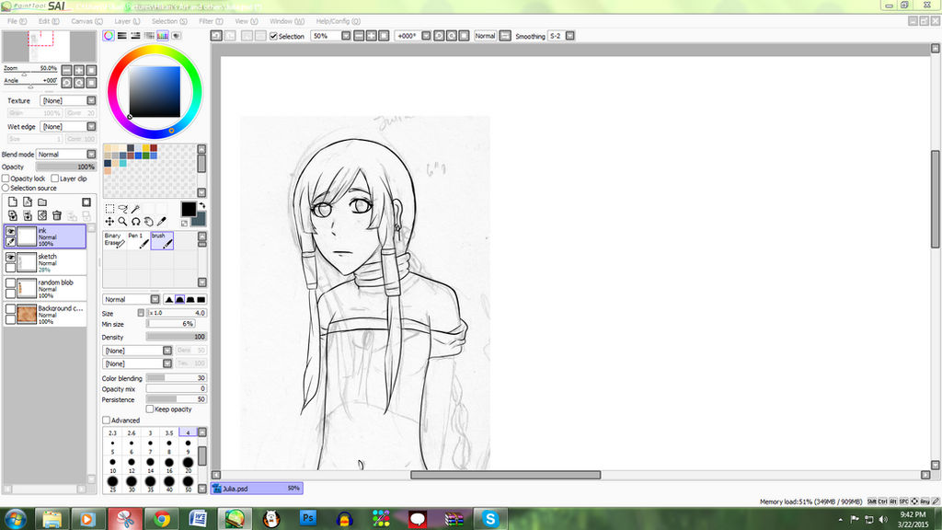
Task: Create a new normal layer
Action: tap(13, 202)
